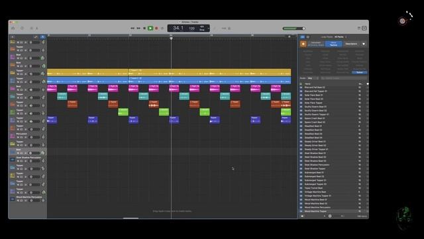
Task: Solo the Percussion track
Action: point(21,137)
